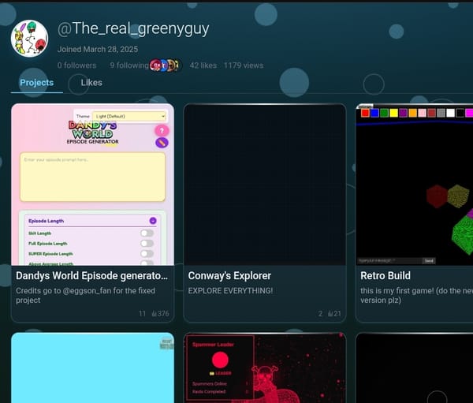Pick the gray color swatch in Retro Build

point(441,113)
